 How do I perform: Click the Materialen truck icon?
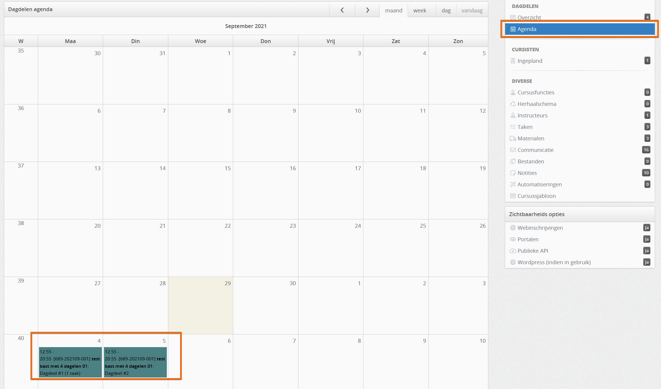(513, 139)
